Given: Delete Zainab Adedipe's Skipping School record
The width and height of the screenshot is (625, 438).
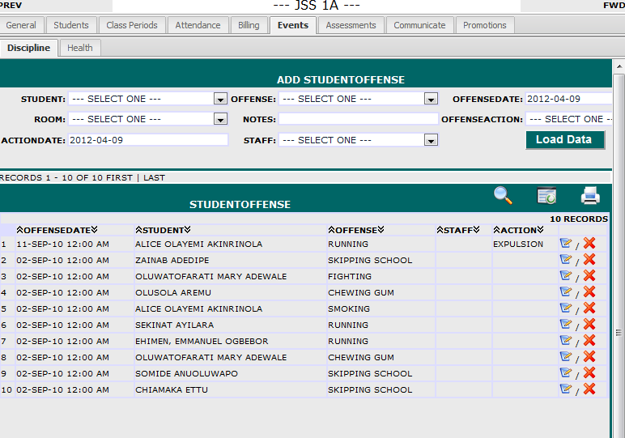Looking at the screenshot, I should click(x=589, y=260).
